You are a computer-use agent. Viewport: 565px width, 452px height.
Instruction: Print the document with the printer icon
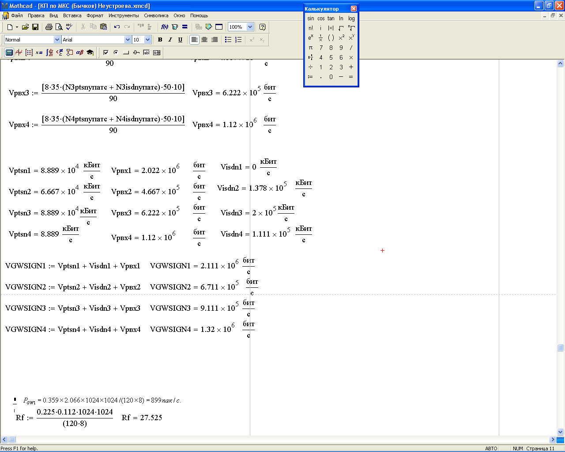(49, 27)
